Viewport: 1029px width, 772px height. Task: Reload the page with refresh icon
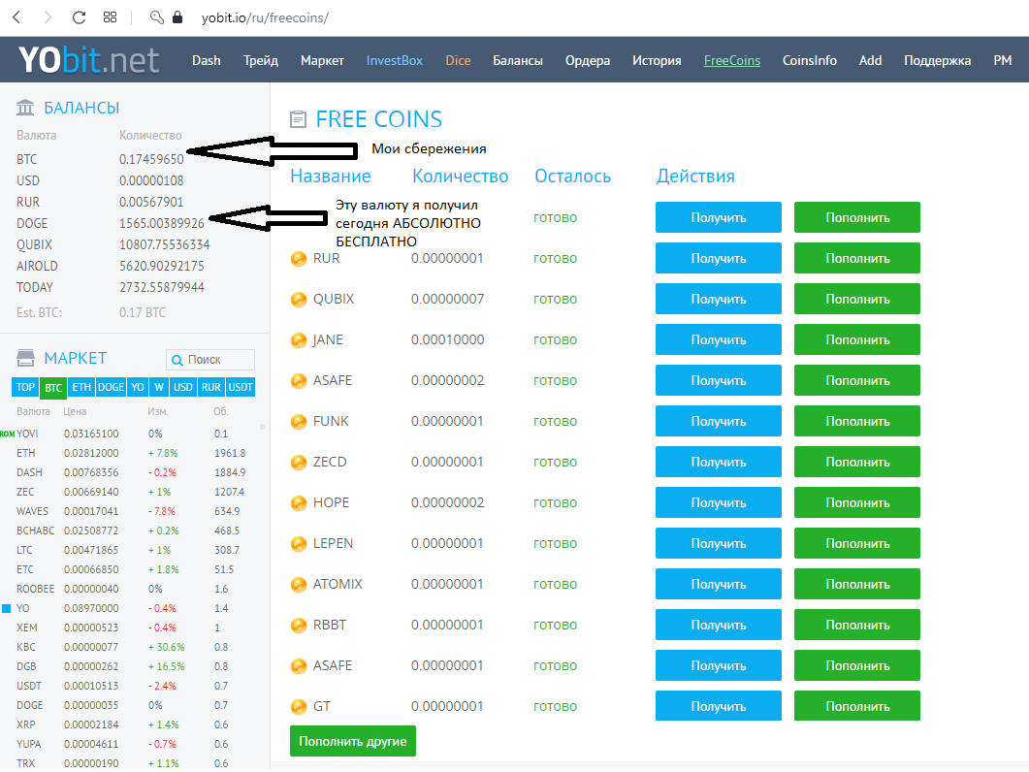click(x=79, y=17)
